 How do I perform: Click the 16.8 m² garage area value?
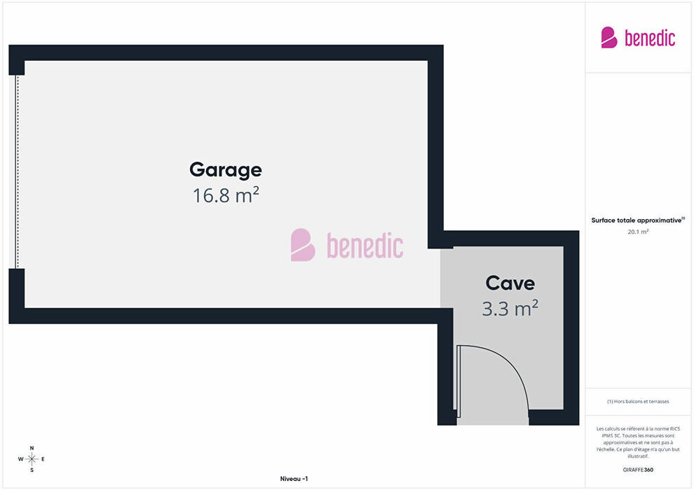pos(225,195)
